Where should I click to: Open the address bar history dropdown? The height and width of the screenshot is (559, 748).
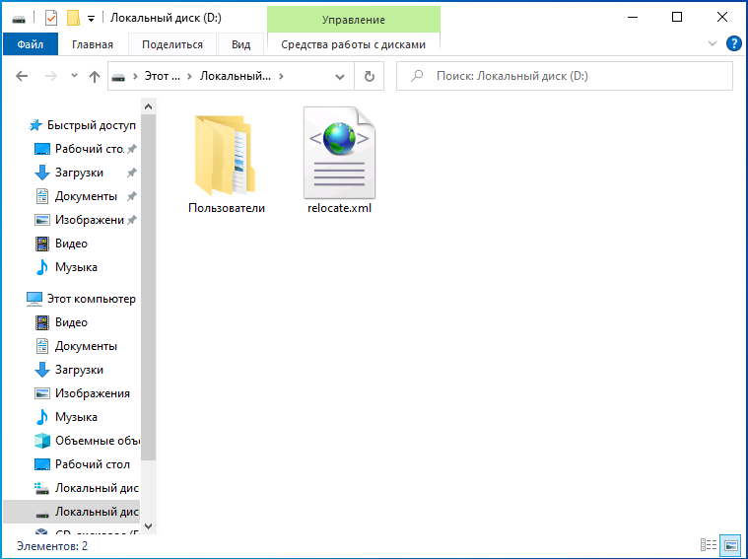pos(340,76)
